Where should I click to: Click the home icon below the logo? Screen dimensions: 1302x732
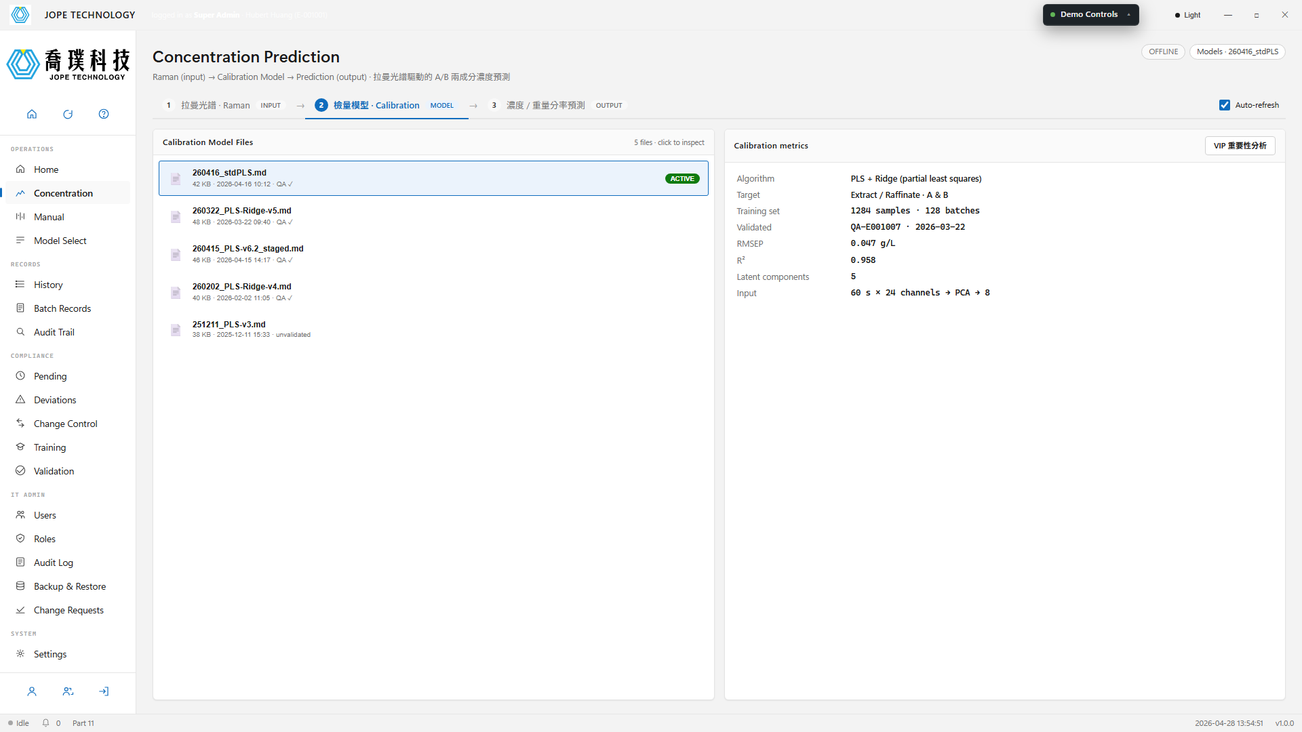(x=32, y=114)
